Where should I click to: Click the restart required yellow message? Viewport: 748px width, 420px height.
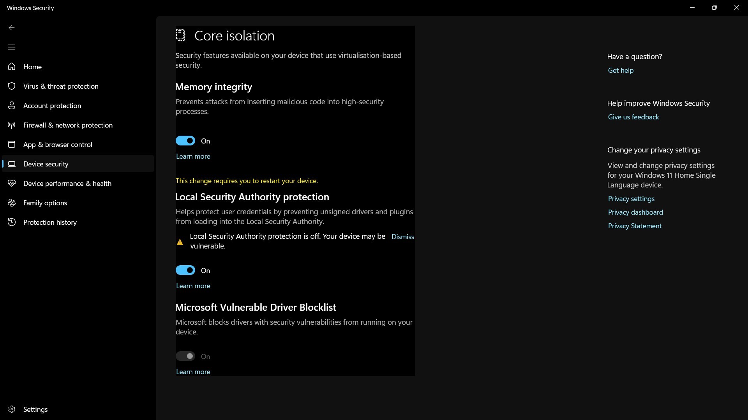point(247,181)
